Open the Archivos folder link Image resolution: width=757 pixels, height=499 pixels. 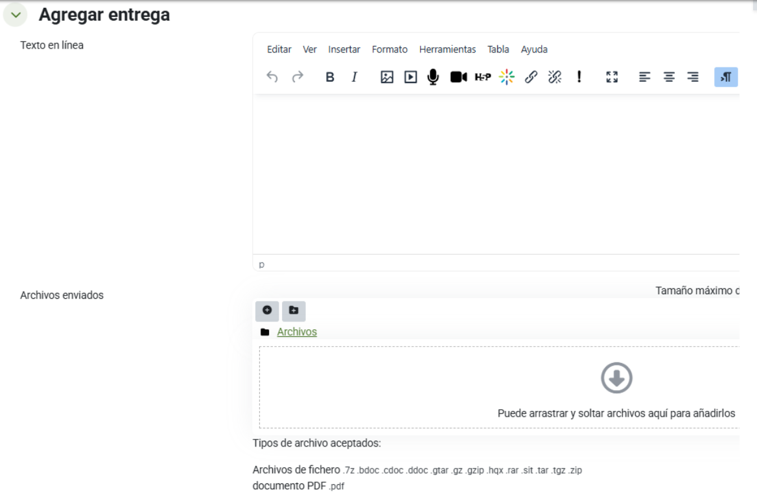[x=297, y=332]
